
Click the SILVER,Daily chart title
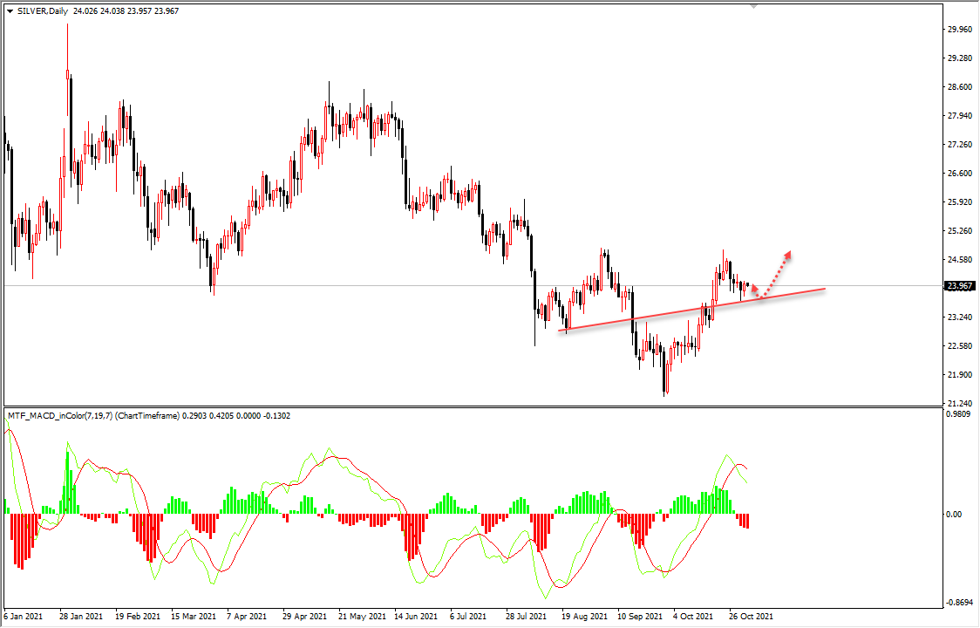43,10
